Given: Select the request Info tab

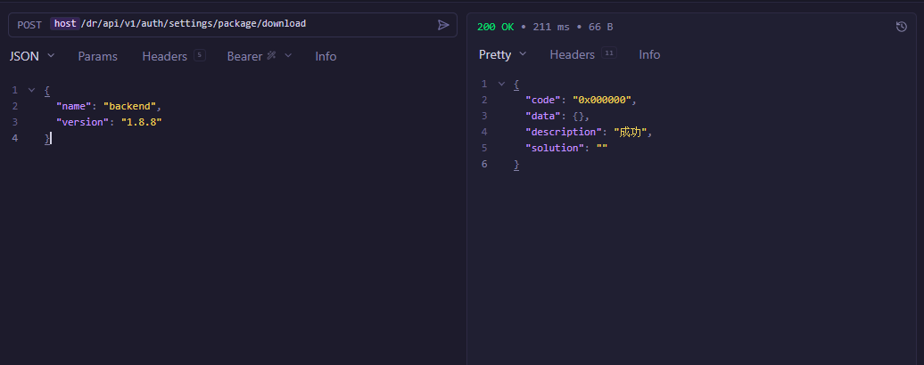Looking at the screenshot, I should point(326,56).
